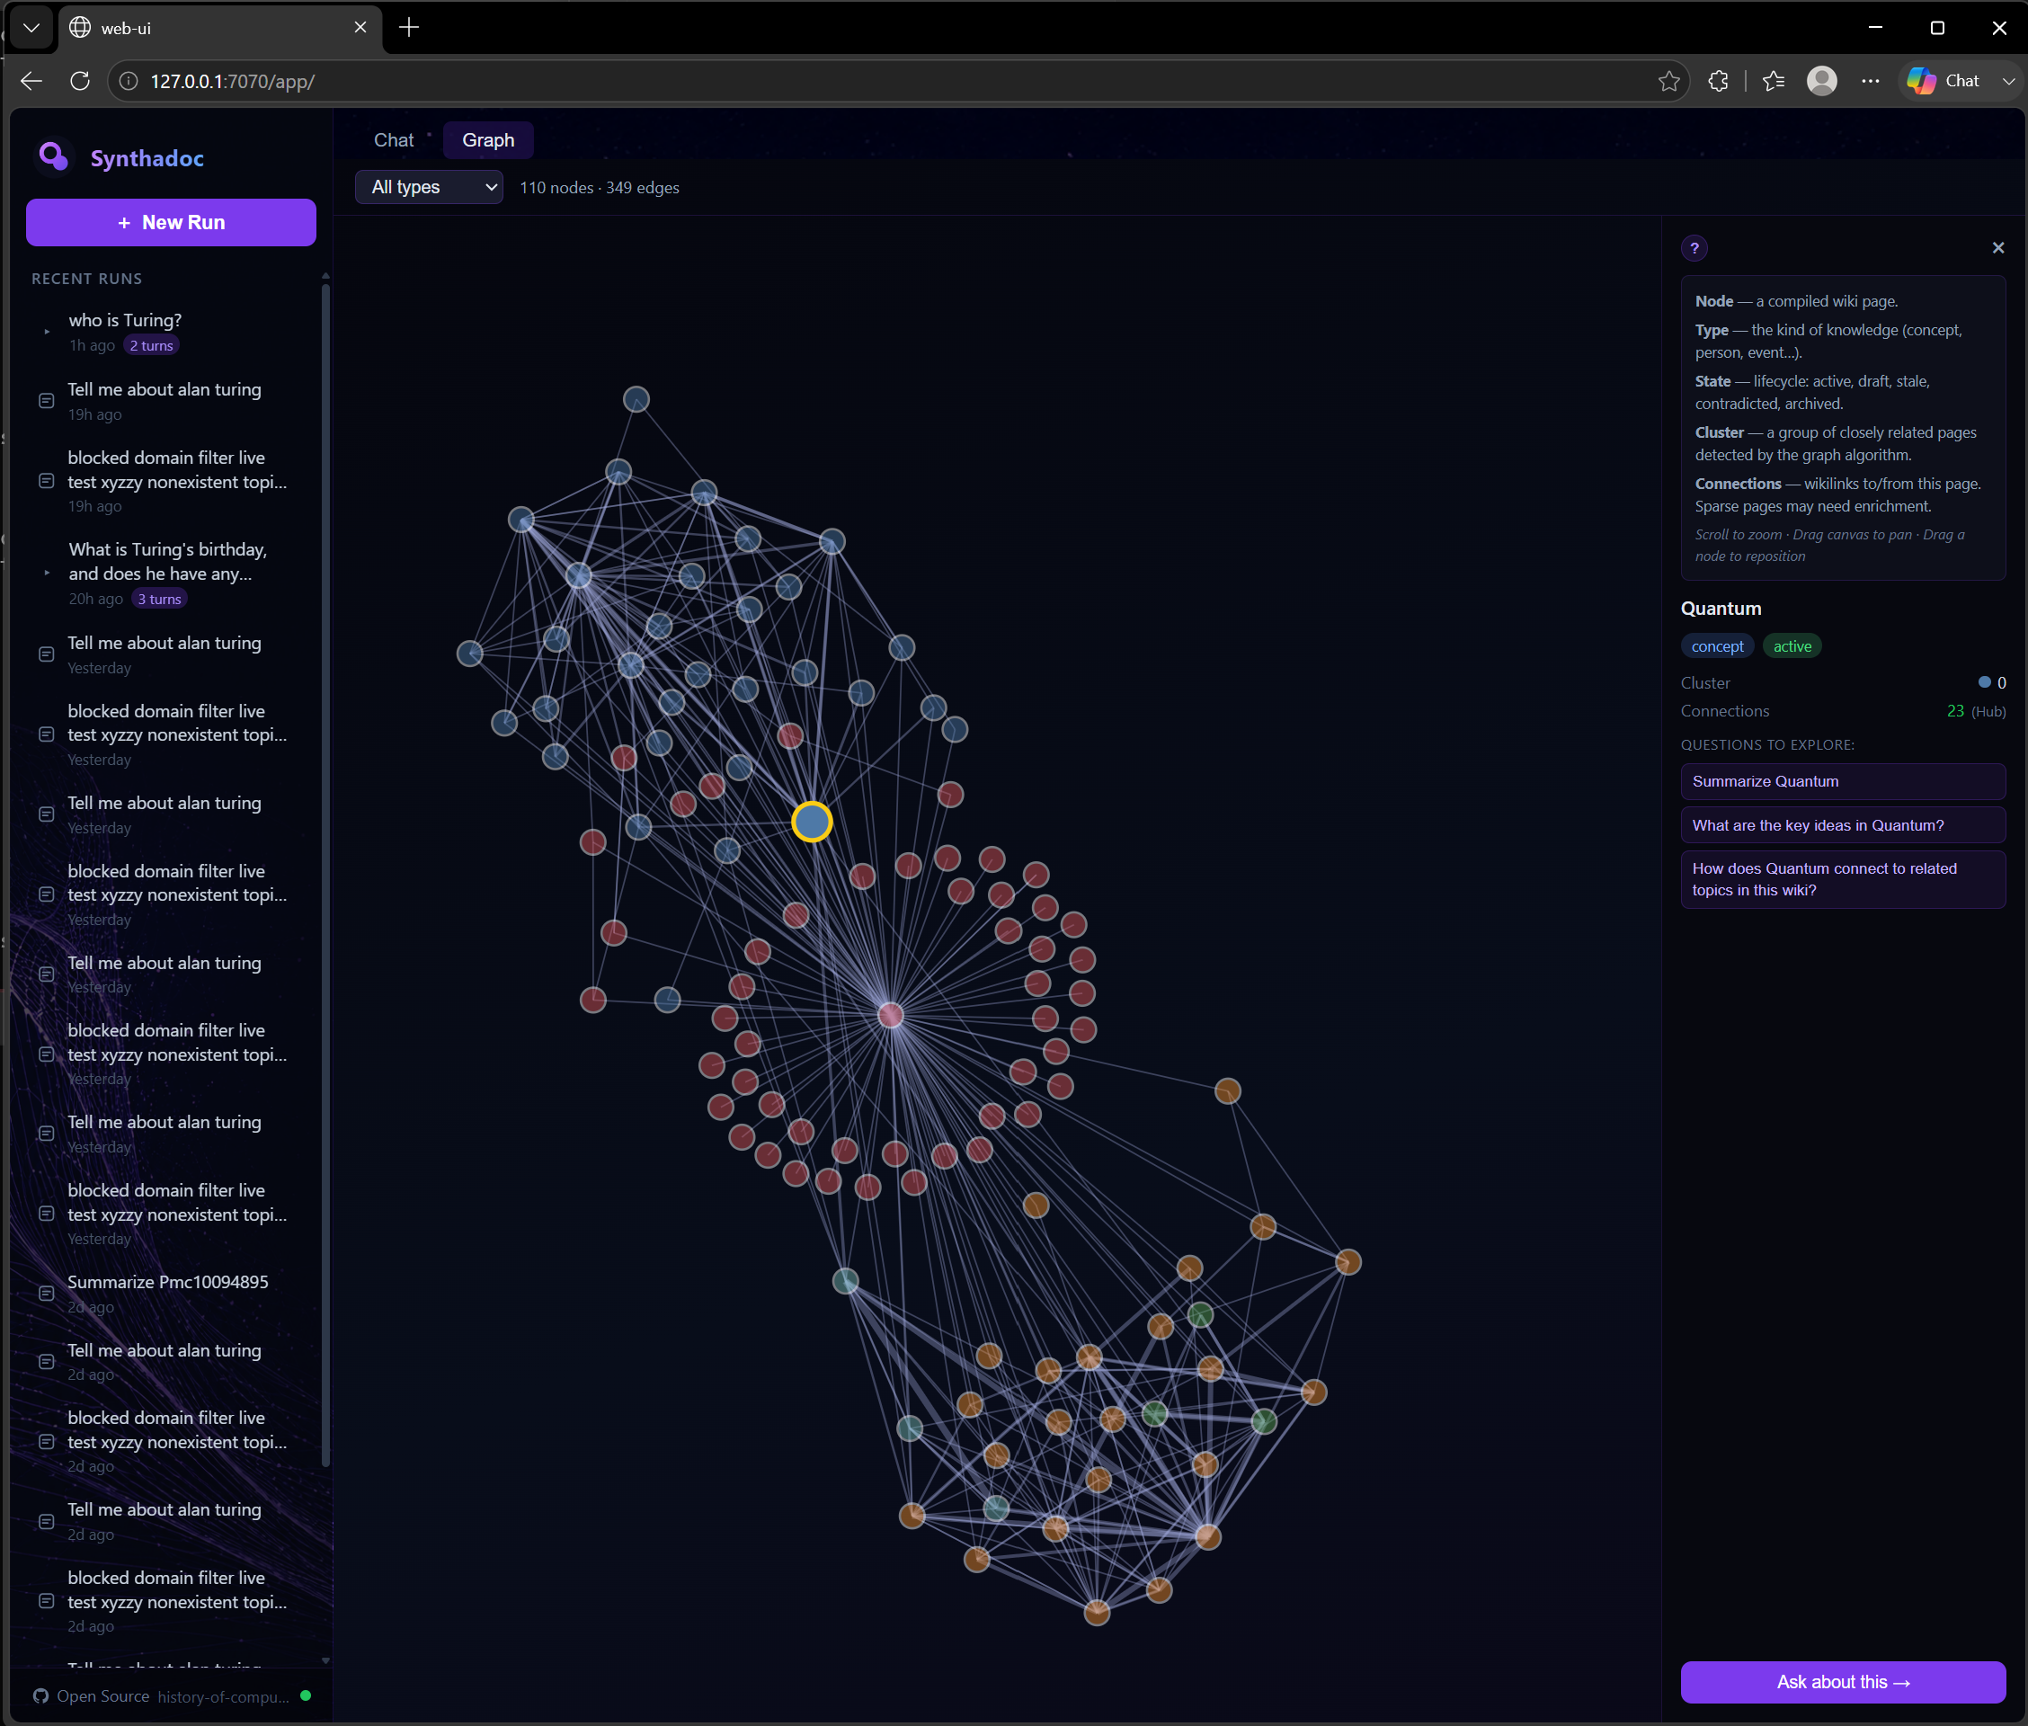This screenshot has width=2028, height=1726.
Task: Open browser settings and more menu
Action: [x=1871, y=81]
